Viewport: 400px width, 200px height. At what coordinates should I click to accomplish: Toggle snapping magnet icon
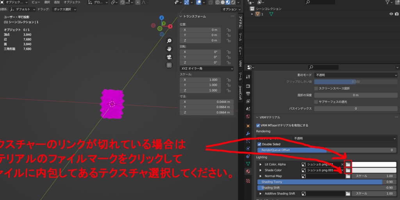coord(122,2)
